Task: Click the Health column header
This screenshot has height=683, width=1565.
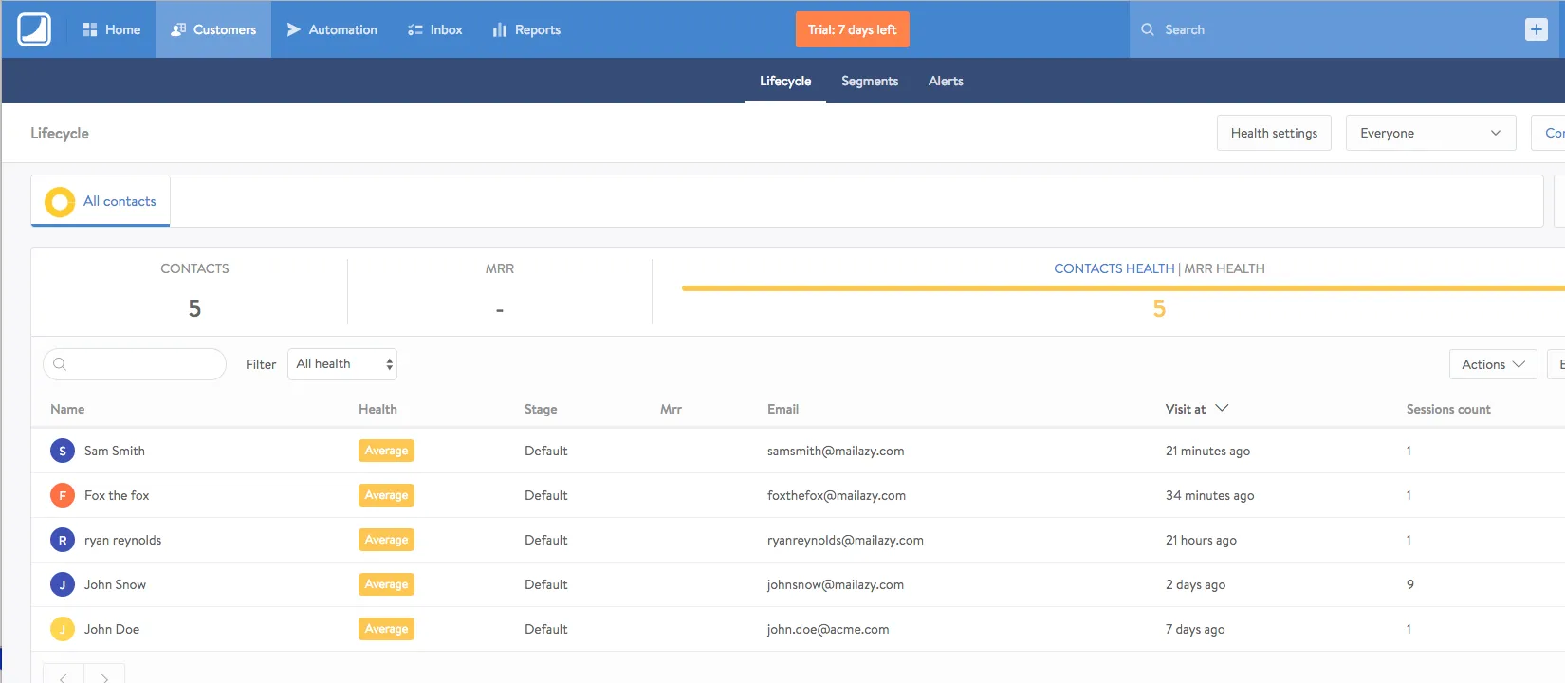Action: [x=377, y=409]
